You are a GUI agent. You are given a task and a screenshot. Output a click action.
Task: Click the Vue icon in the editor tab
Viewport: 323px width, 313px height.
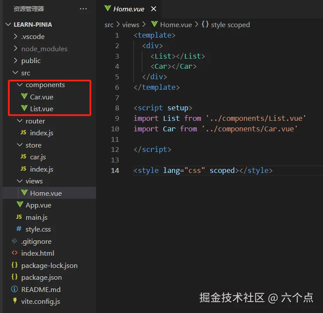(108, 8)
